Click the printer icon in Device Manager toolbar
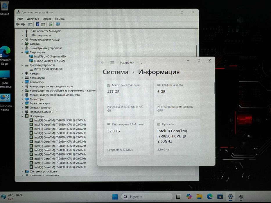This screenshot has height=203, width=271. click(x=50, y=24)
